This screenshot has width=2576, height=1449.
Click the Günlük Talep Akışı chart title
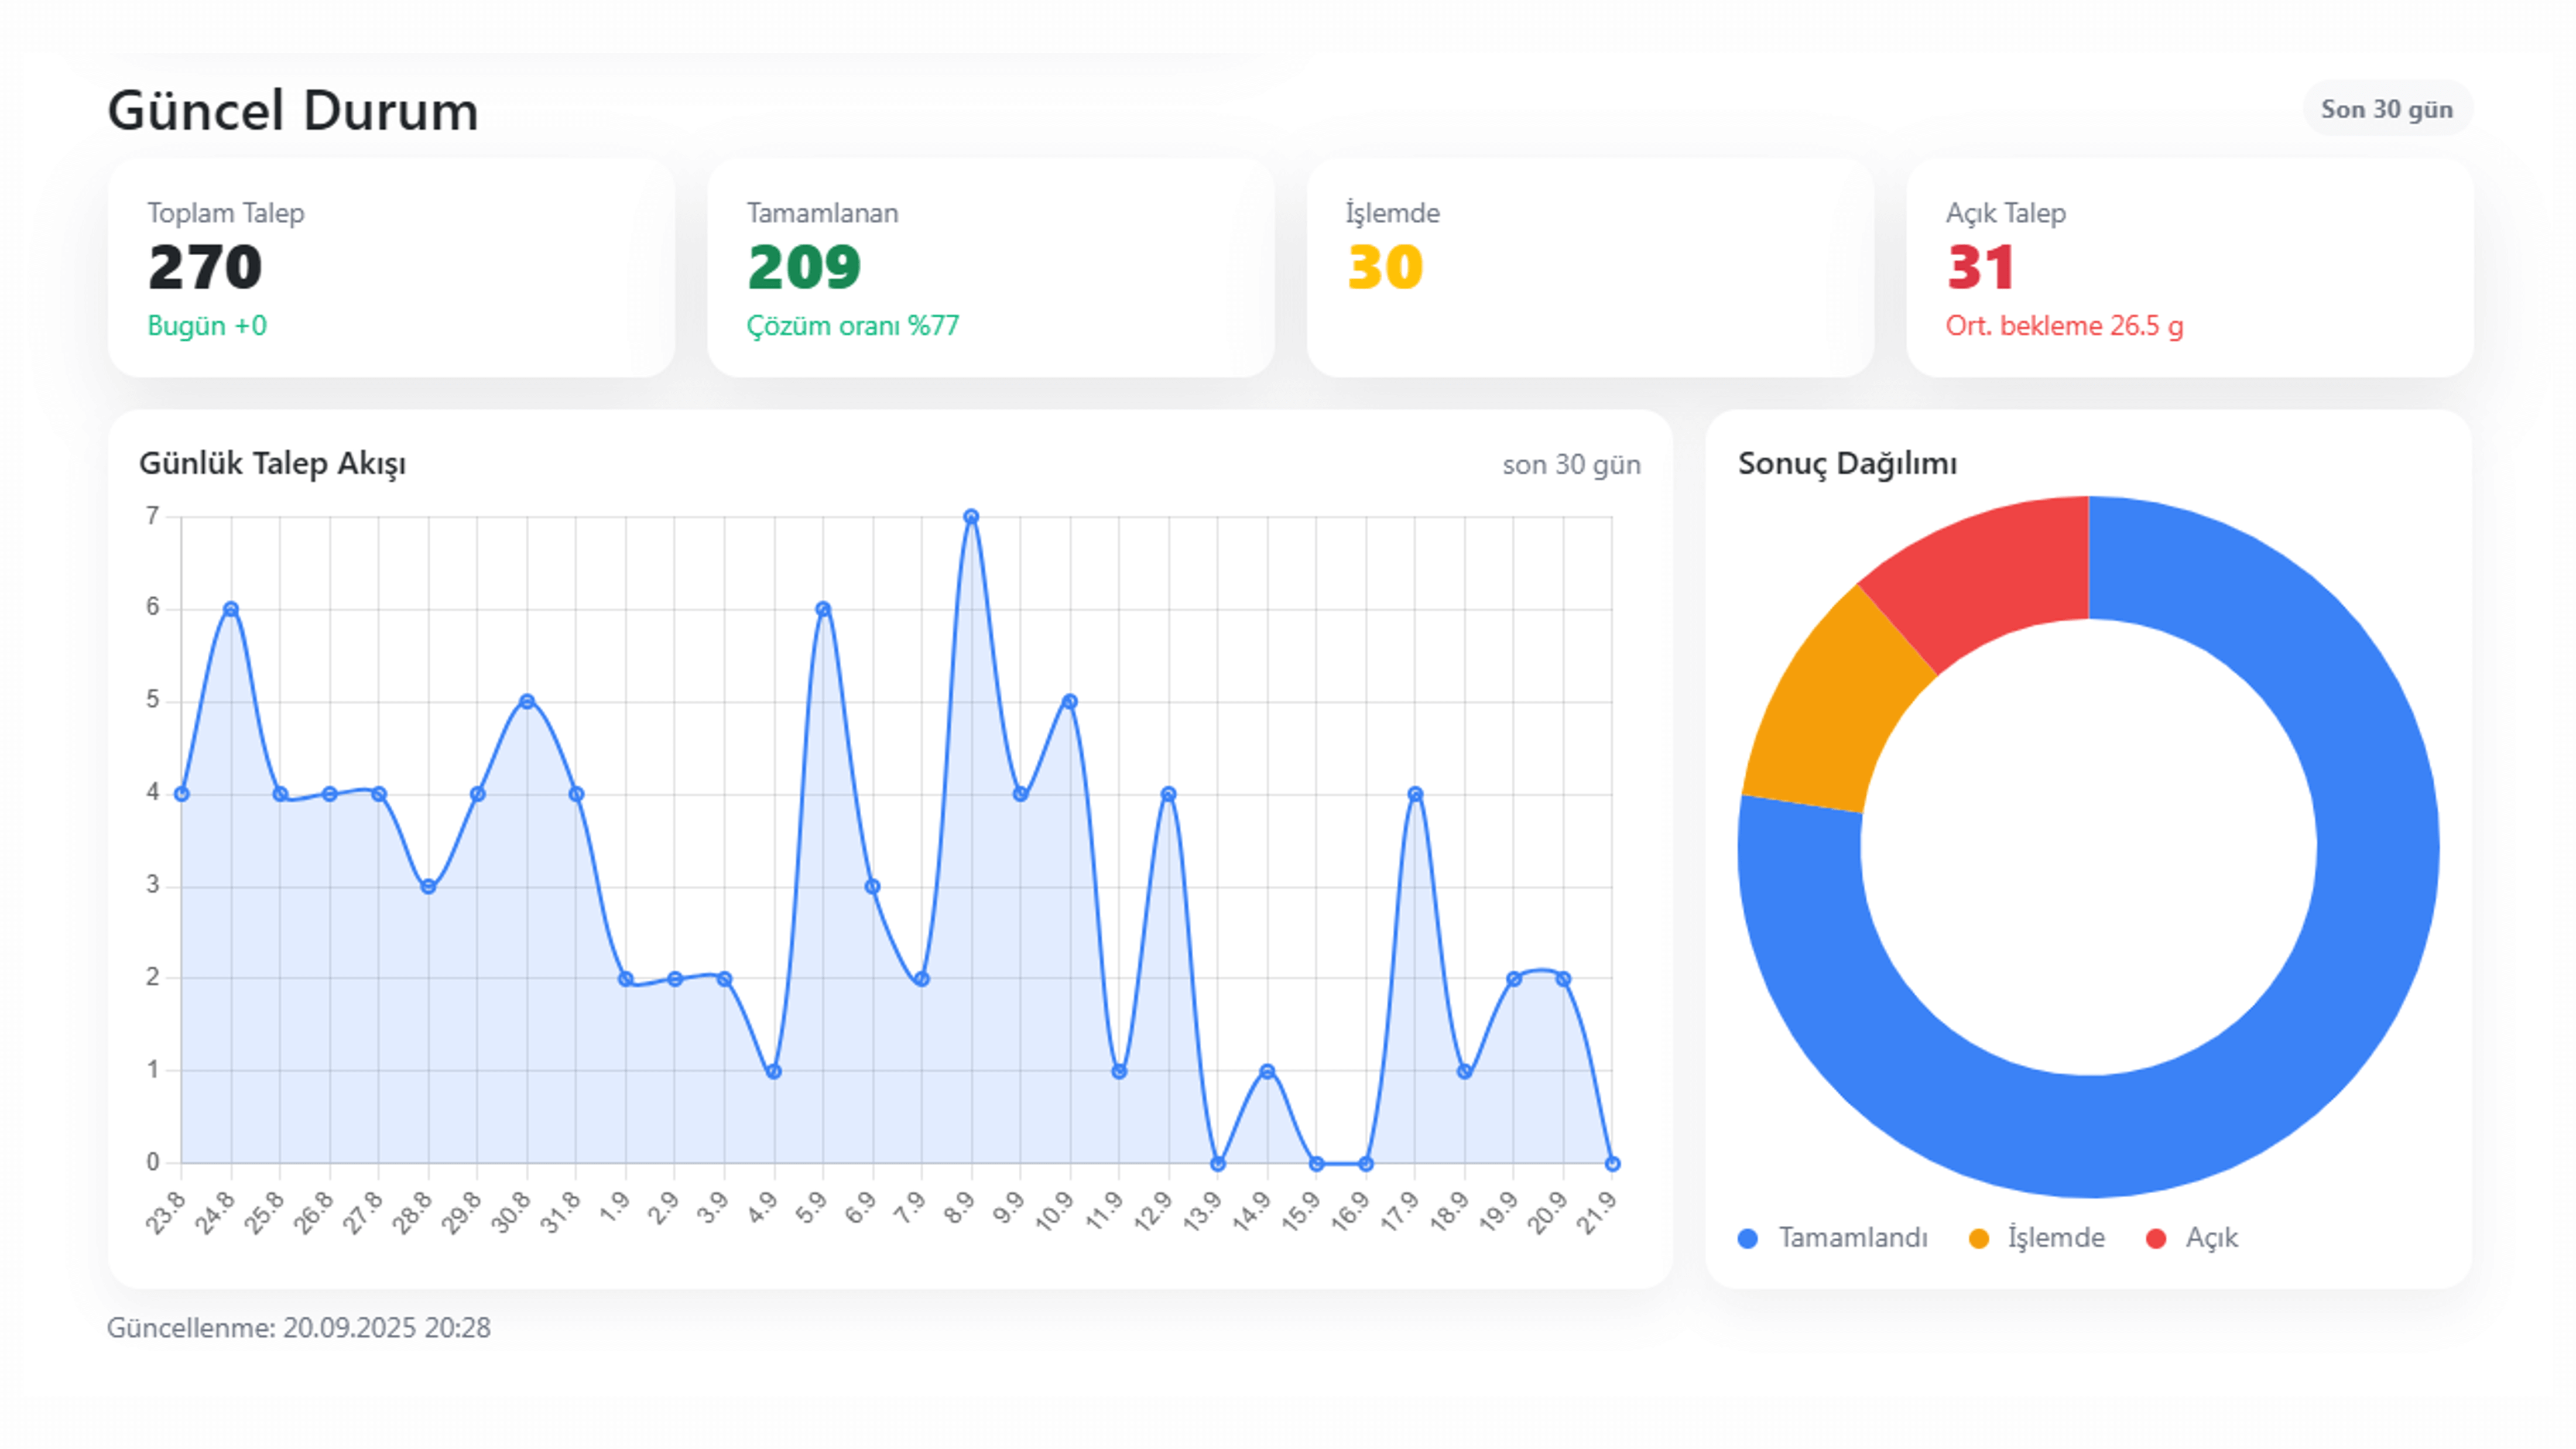tap(272, 464)
